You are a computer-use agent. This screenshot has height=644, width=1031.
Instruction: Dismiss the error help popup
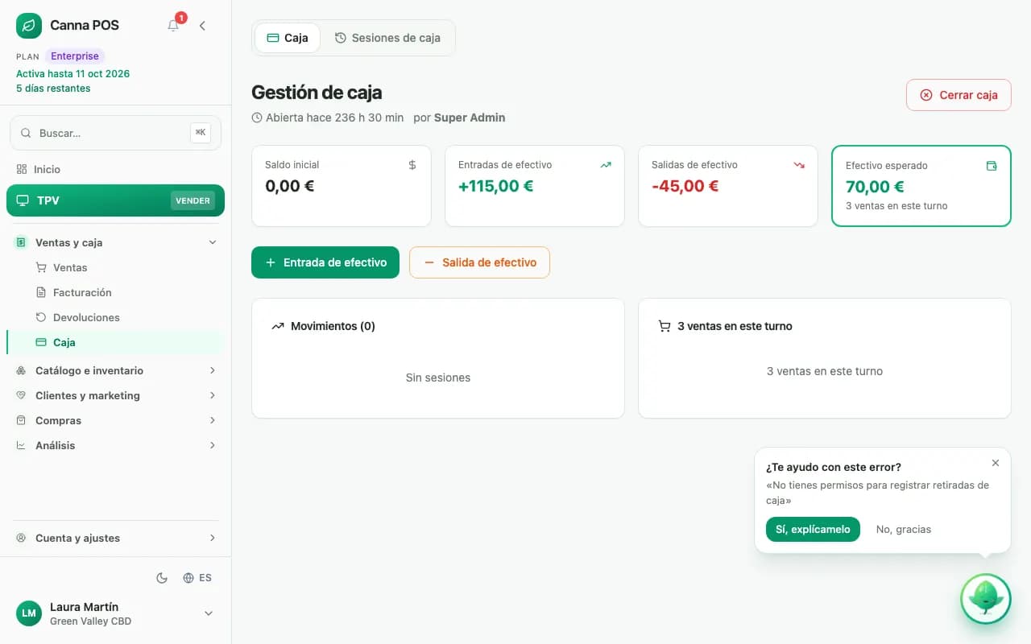click(x=996, y=463)
